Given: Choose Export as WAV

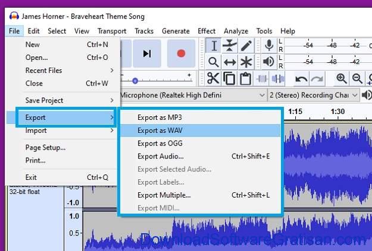Looking at the screenshot, I should pyautogui.click(x=201, y=131).
